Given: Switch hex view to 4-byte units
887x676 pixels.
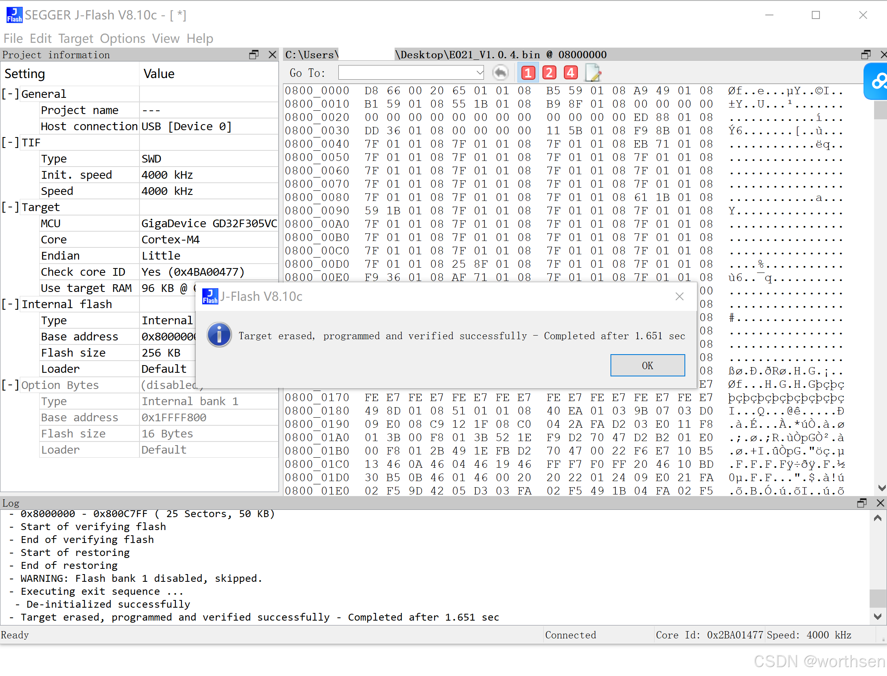Looking at the screenshot, I should pyautogui.click(x=570, y=73).
